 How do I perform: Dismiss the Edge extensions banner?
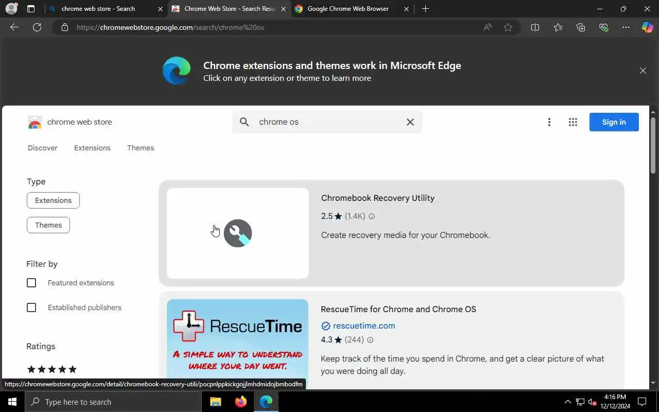point(643,71)
